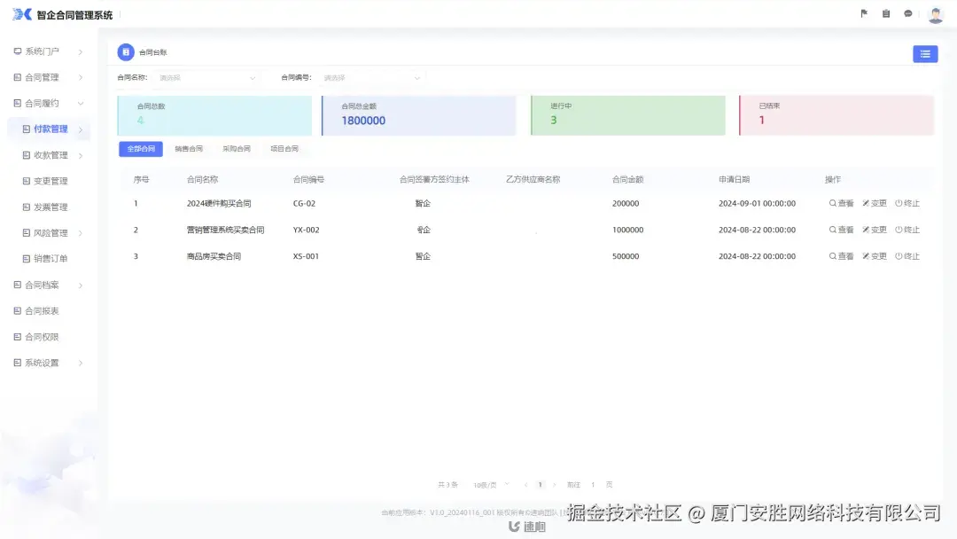Click the 合同管理 sidebar icon
This screenshot has height=539, width=957.
click(18, 77)
